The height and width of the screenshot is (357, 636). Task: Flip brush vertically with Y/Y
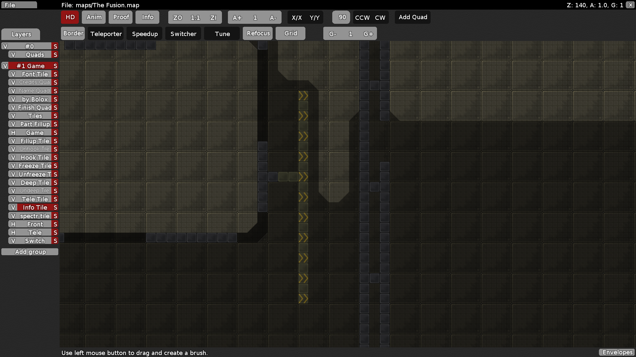[x=314, y=18]
